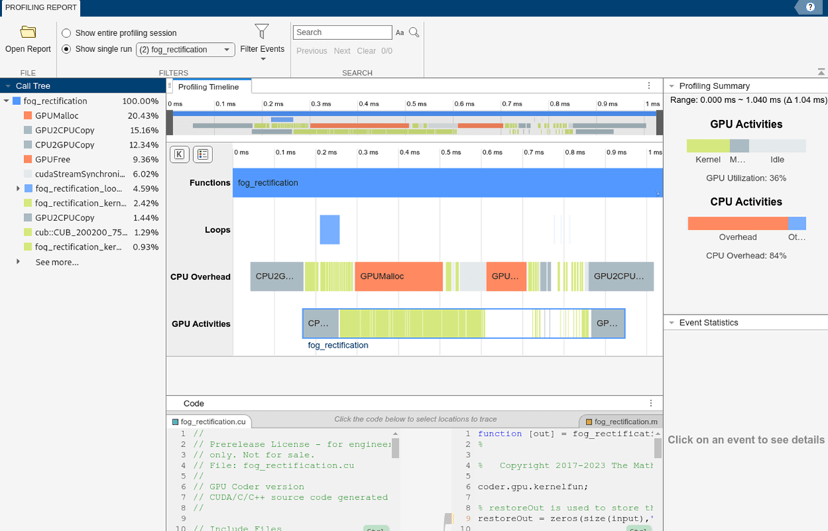Click the Open Report folder icon
This screenshot has width=828, height=531.
28,32
